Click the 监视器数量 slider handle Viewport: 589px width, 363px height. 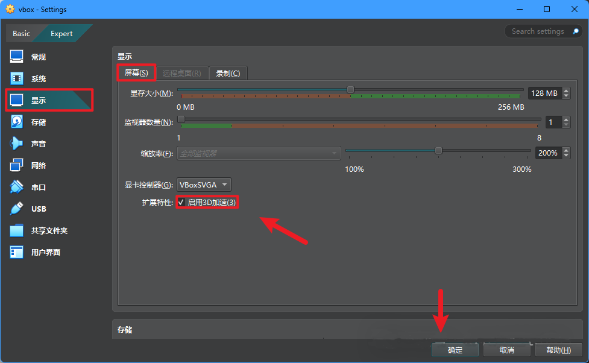coord(181,119)
